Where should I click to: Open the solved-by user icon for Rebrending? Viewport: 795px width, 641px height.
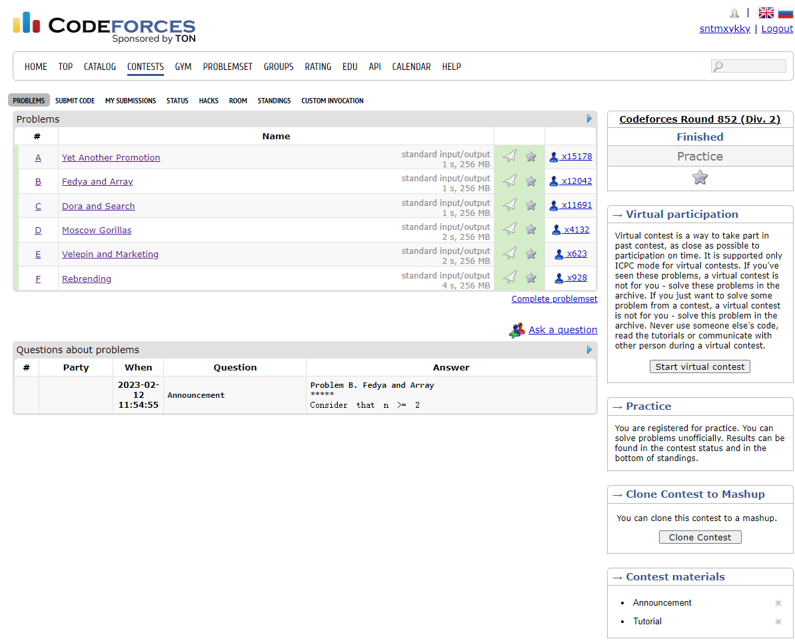[560, 278]
